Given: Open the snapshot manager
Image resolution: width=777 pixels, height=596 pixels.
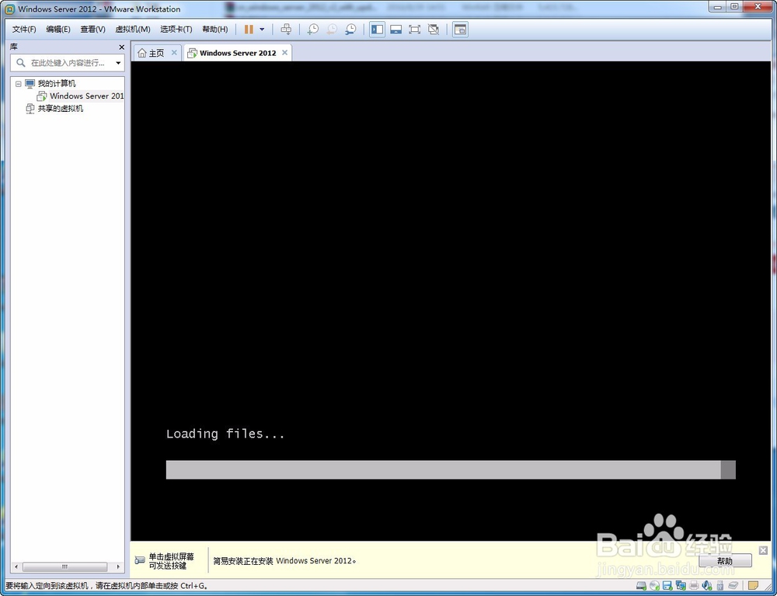Looking at the screenshot, I should pos(350,30).
